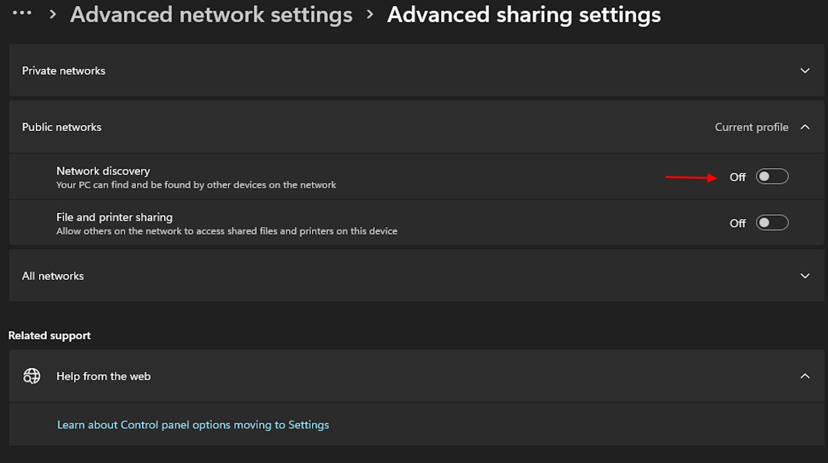
Task: Click the Private networks chevron icon
Action: point(805,70)
